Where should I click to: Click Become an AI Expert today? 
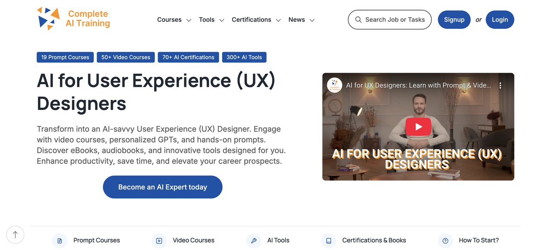pyautogui.click(x=163, y=187)
